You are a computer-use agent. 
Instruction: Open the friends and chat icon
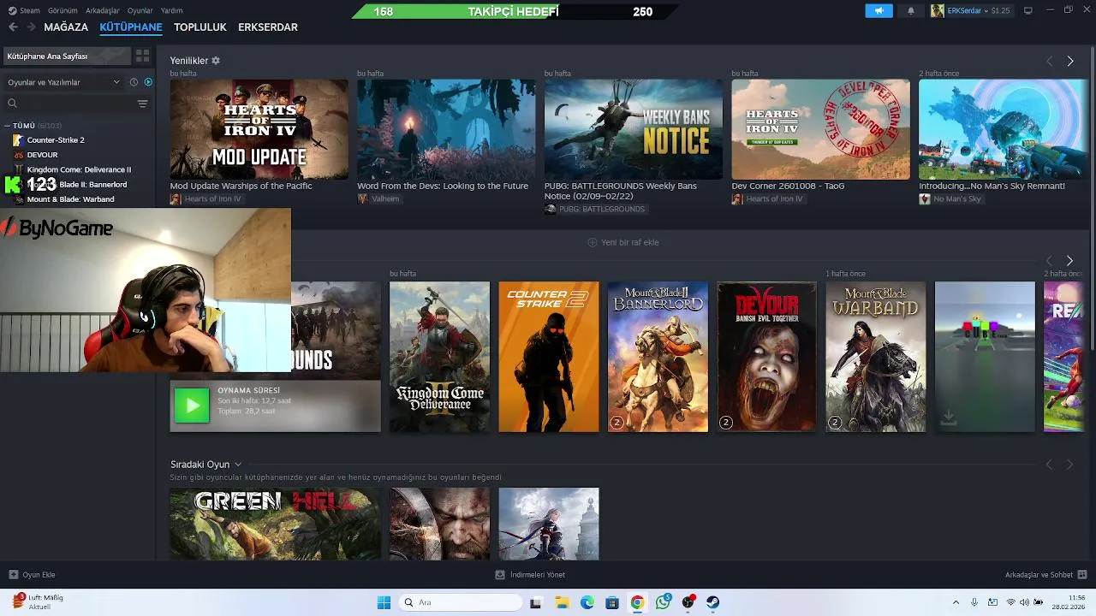[x=1082, y=575]
